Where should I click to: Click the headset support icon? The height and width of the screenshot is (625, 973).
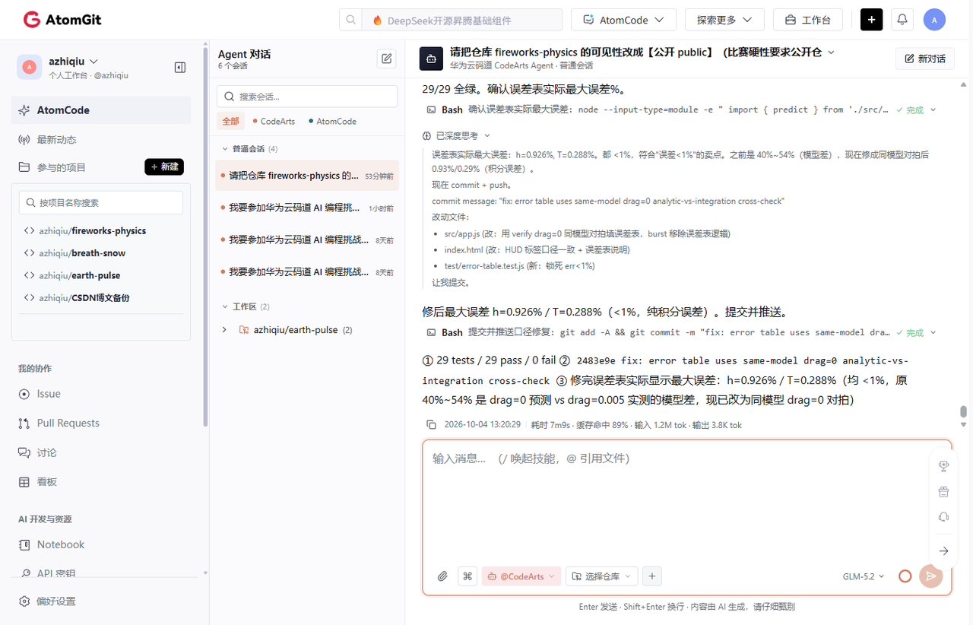pos(943,517)
